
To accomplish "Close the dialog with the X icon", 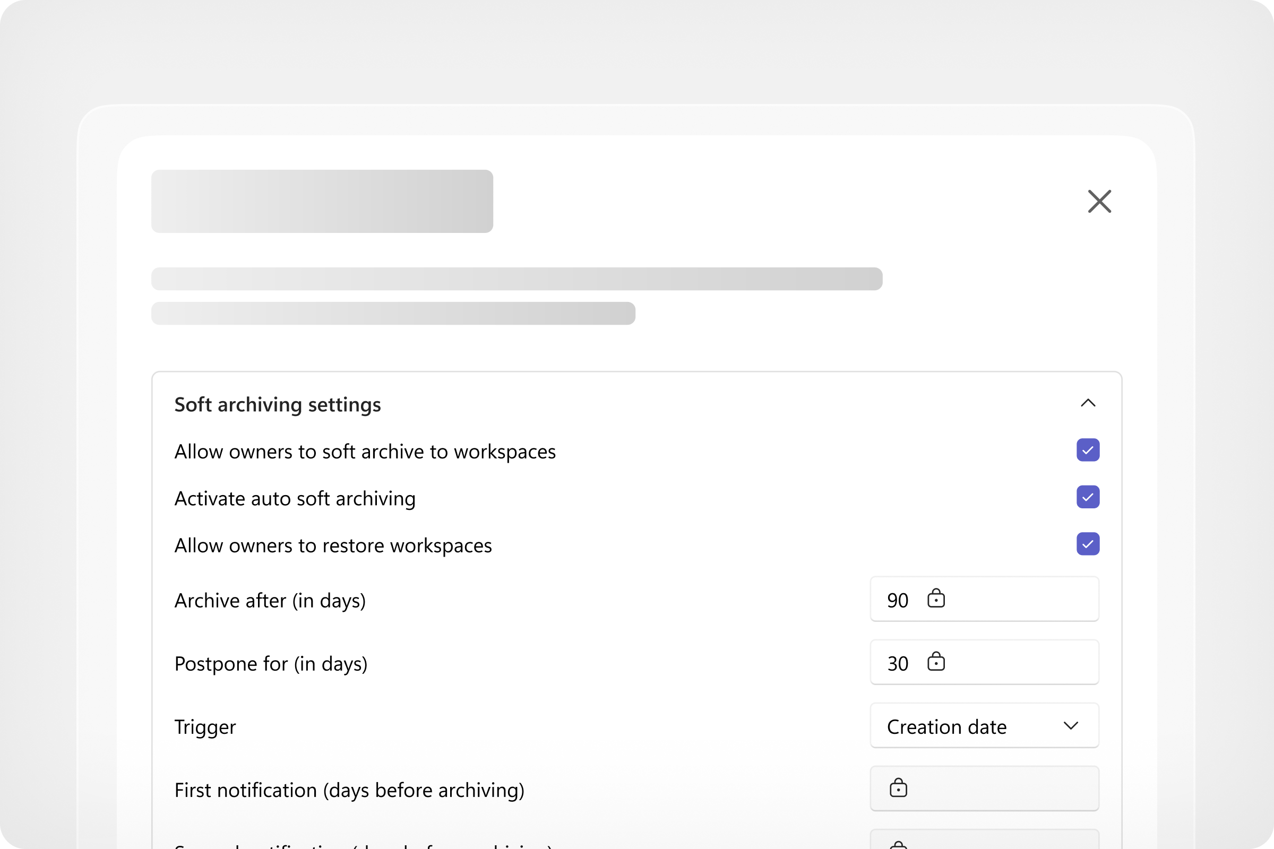I will click(1099, 202).
